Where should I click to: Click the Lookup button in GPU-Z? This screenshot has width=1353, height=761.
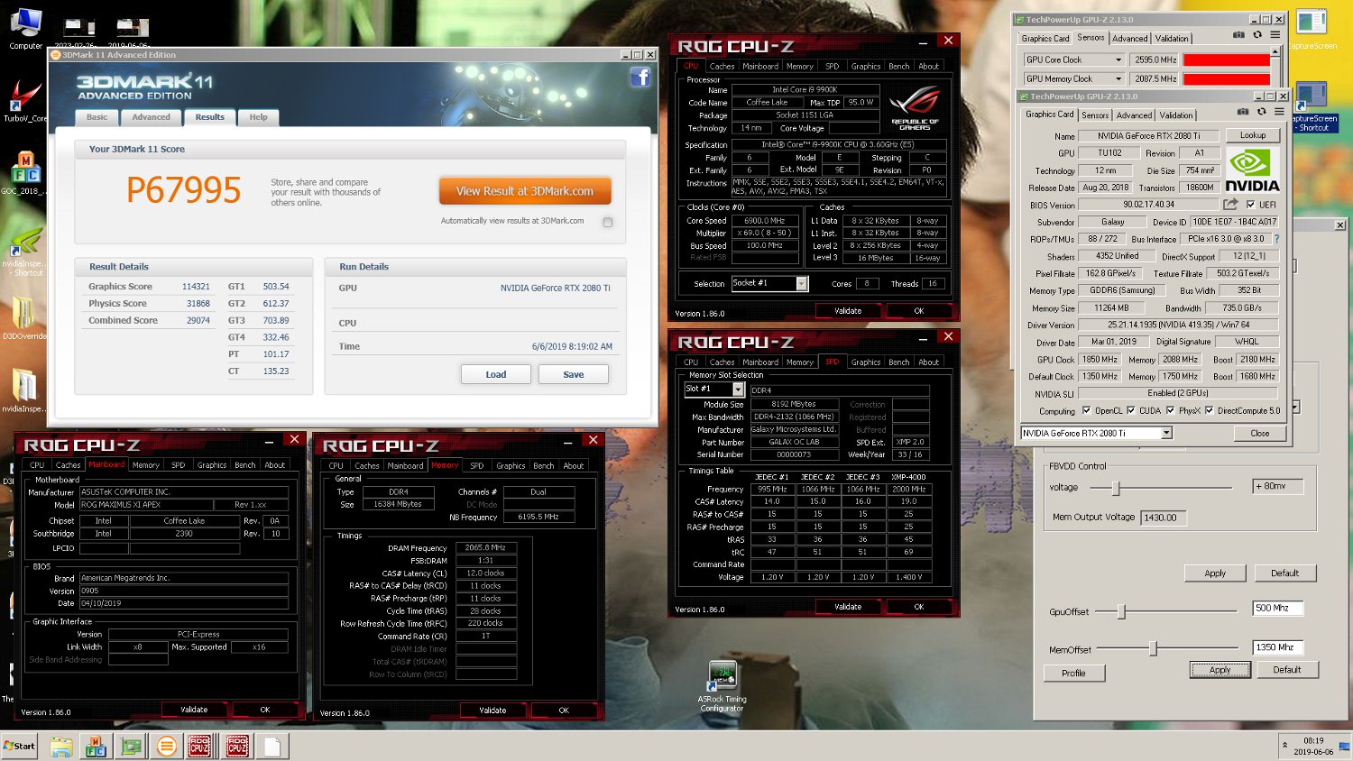pyautogui.click(x=1252, y=135)
